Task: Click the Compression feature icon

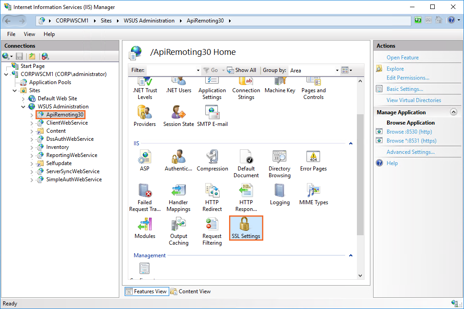Action: pyautogui.click(x=212, y=161)
